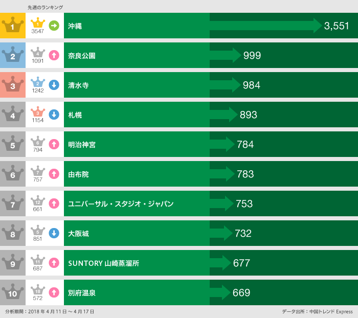Viewport: 358px width, 318px height.
Task: Click the blue down arrow beside 清水寺
Action: tap(54, 85)
